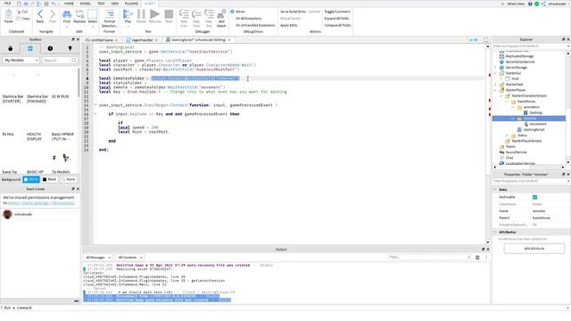Click the Select tool icon
Image resolution: width=571 pixels, height=321 pixels.
pyautogui.click(x=93, y=14)
